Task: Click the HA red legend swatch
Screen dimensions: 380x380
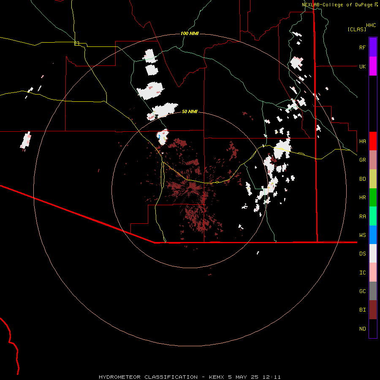Action: 373,141
